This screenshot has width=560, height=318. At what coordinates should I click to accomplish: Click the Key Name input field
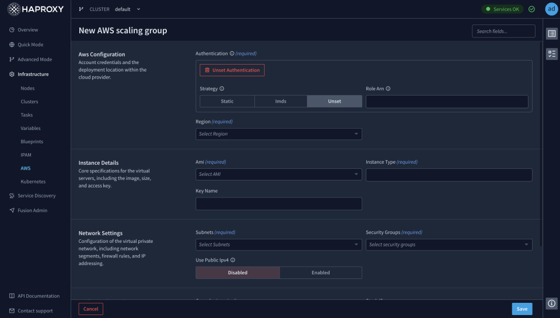(x=279, y=204)
